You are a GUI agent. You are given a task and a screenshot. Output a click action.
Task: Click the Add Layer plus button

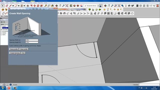2,22
